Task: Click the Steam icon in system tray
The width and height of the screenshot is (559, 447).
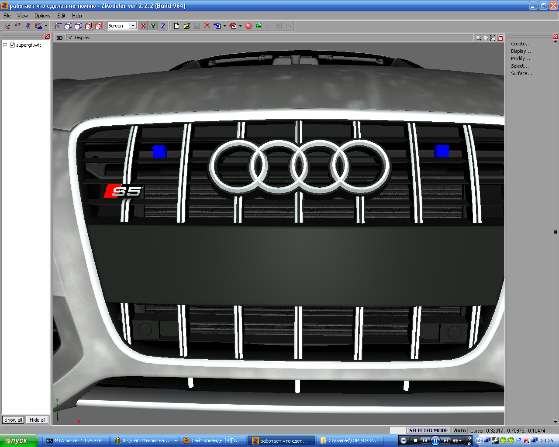Action: click(x=495, y=440)
